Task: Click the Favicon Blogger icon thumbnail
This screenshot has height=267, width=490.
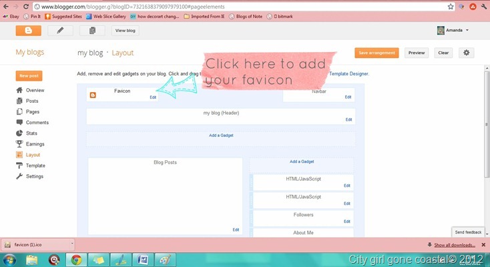Action: [x=93, y=95]
